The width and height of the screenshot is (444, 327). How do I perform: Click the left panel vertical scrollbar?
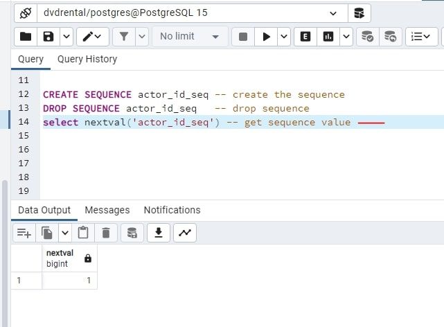(5, 254)
